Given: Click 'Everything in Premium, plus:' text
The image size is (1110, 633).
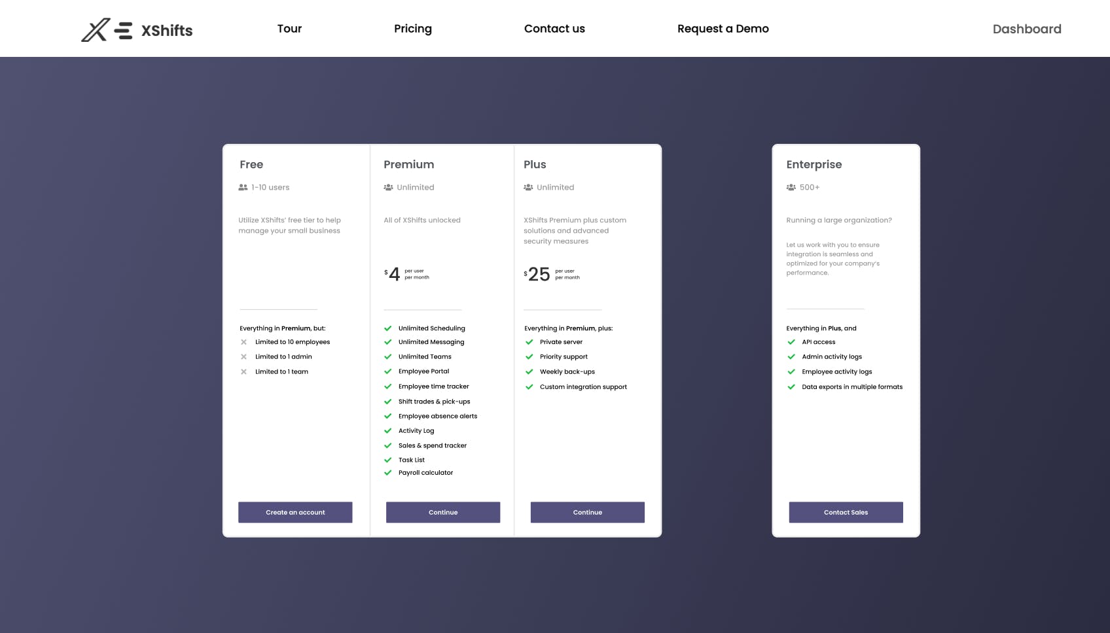Looking at the screenshot, I should pos(569,328).
